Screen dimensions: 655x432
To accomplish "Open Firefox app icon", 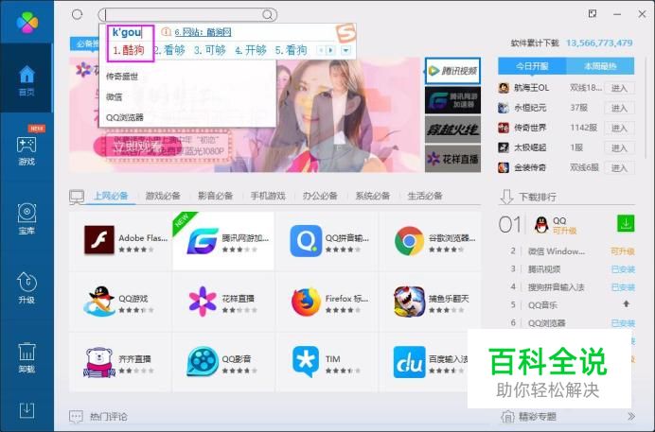I will click(x=306, y=301).
